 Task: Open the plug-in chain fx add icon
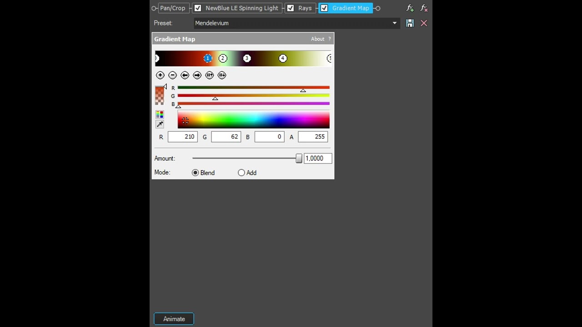[x=410, y=8]
